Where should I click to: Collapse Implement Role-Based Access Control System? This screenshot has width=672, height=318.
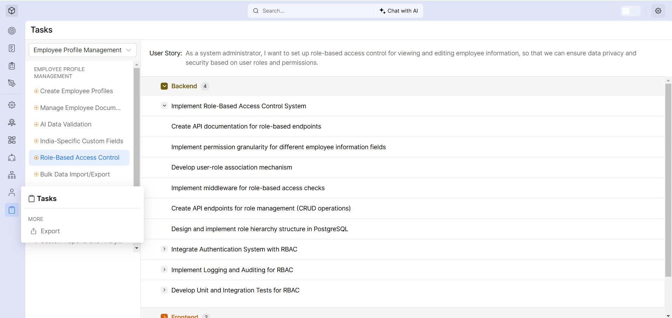click(x=164, y=106)
